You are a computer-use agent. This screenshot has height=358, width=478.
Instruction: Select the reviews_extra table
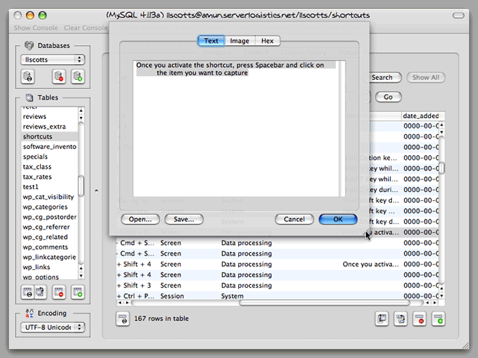[50, 126]
